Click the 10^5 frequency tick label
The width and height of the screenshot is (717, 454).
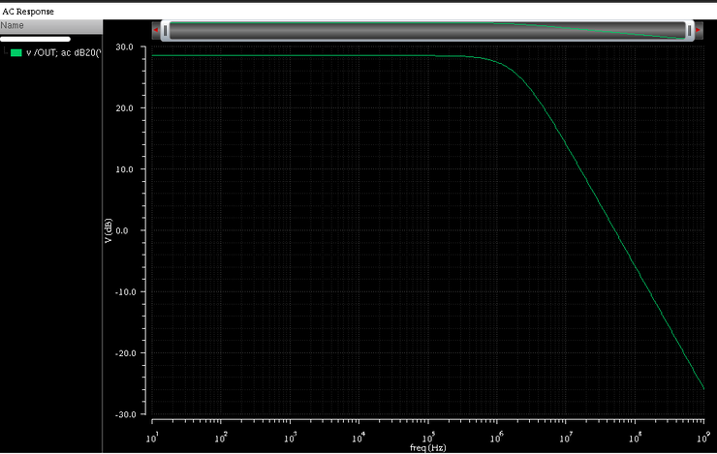[x=428, y=438]
